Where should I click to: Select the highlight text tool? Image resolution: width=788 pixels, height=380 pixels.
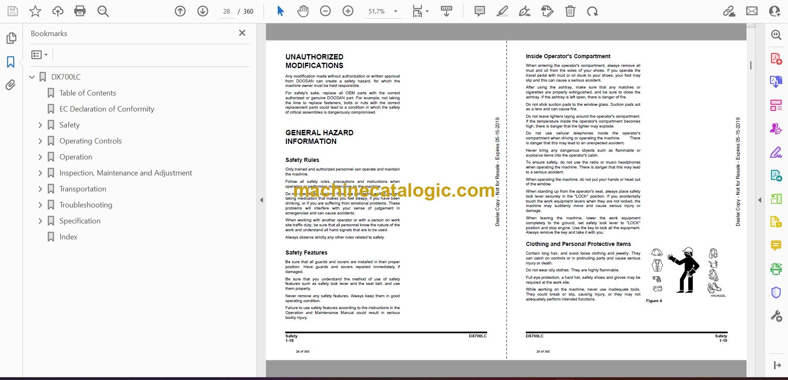tap(502, 11)
